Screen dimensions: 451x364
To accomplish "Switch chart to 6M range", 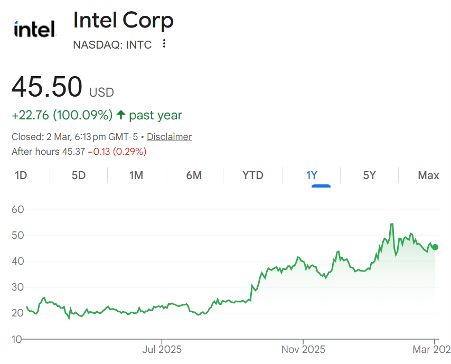I will (194, 175).
